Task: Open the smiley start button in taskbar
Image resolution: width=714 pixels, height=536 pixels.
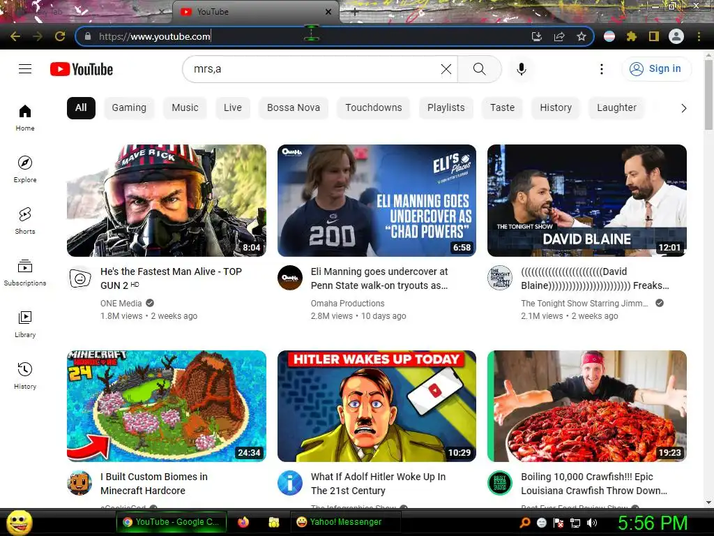Action: pos(19,522)
